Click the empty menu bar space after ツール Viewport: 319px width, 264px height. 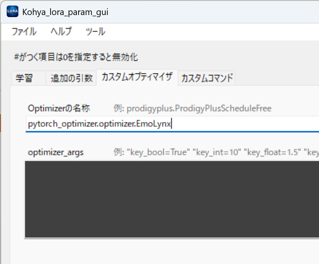click(209, 32)
